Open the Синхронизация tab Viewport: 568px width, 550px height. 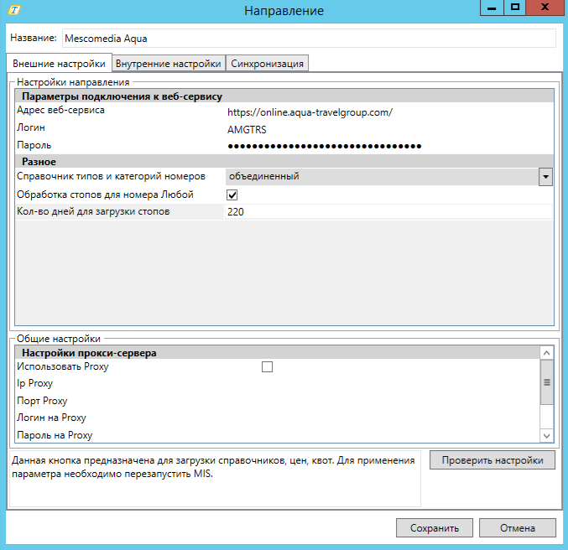tap(268, 64)
